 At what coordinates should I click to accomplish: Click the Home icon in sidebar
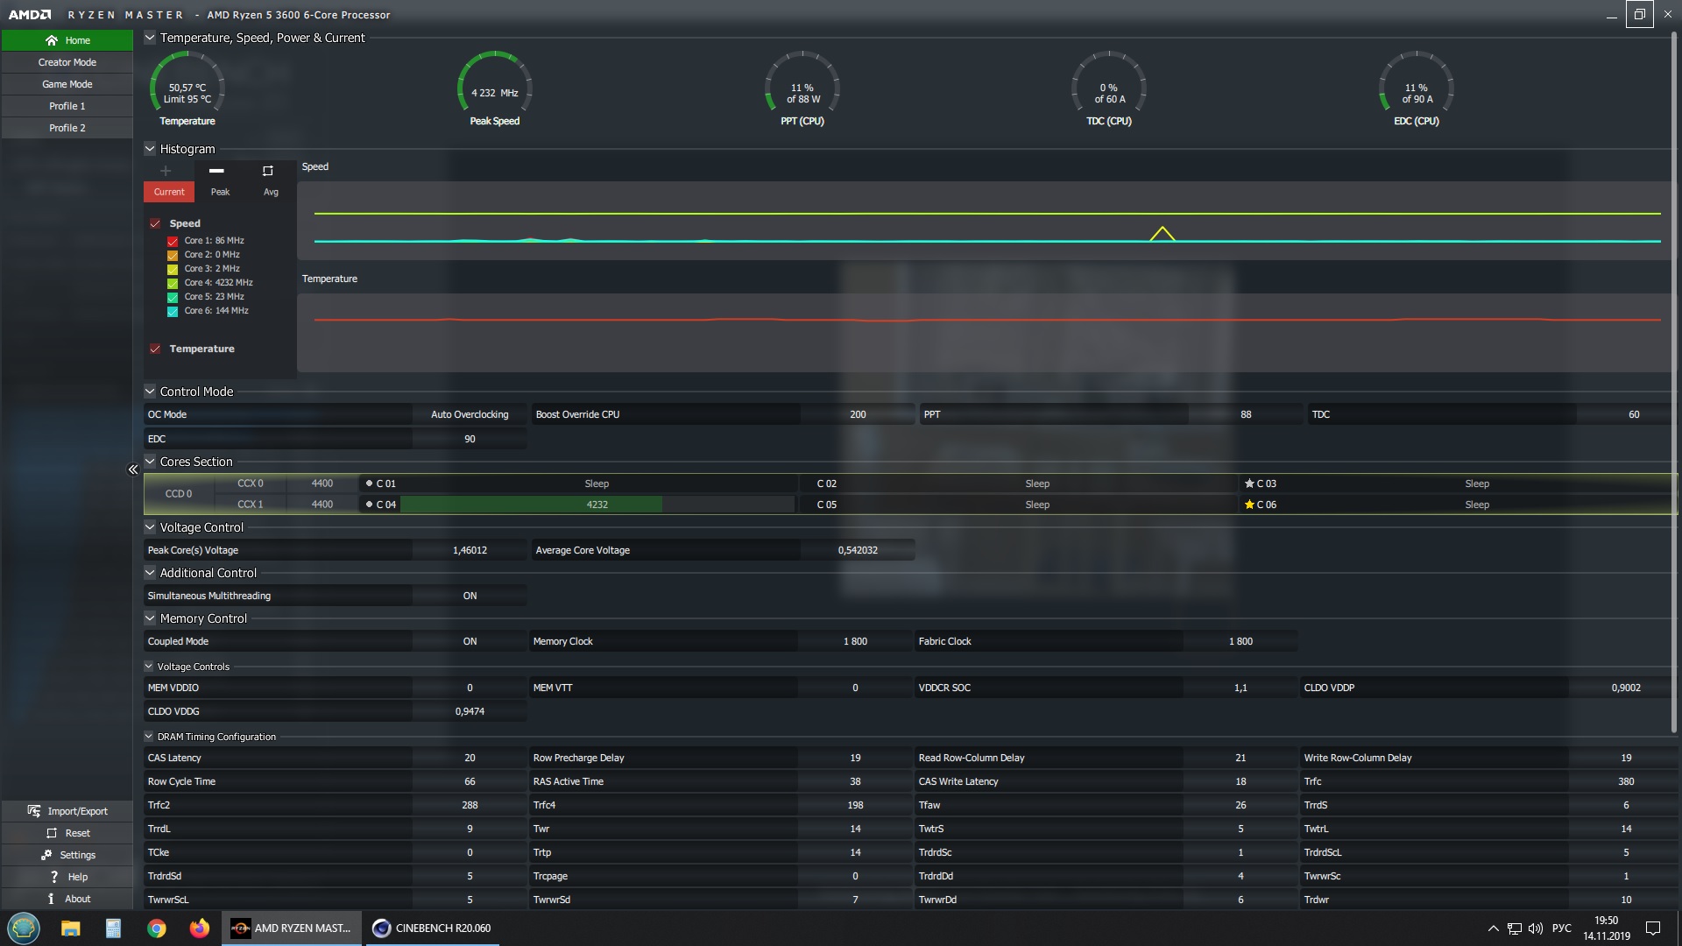52,40
